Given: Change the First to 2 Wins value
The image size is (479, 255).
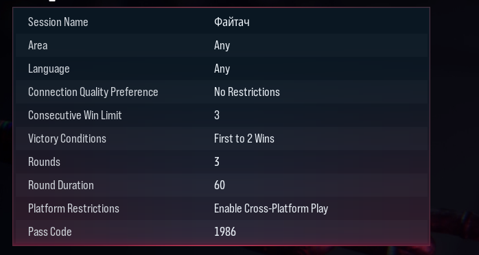Looking at the screenshot, I should pyautogui.click(x=244, y=138).
